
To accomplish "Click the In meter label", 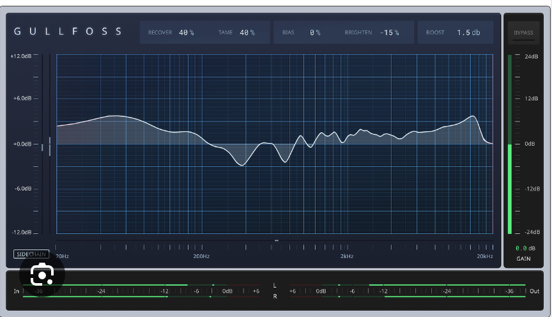I will pyautogui.click(x=16, y=291).
